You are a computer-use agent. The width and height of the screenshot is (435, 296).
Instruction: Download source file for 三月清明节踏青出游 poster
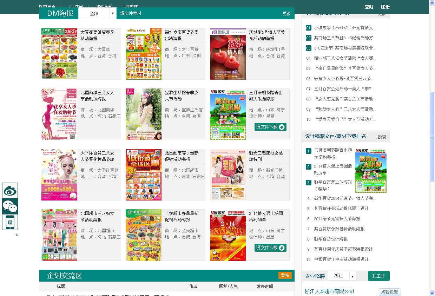[270, 127]
